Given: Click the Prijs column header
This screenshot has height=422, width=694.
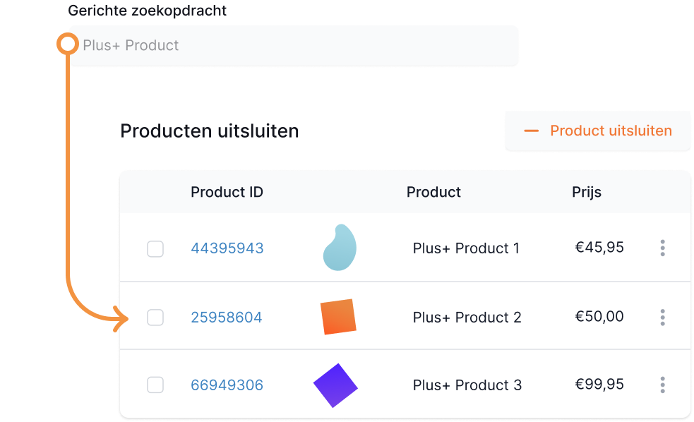Looking at the screenshot, I should click(587, 192).
